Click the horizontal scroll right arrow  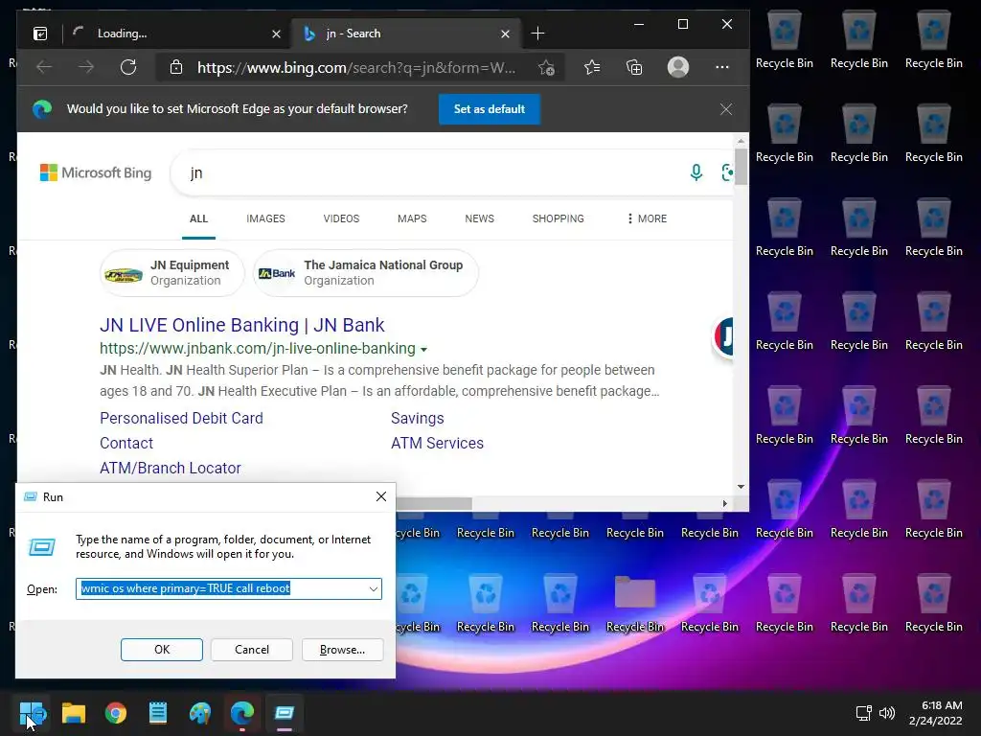[x=724, y=503]
